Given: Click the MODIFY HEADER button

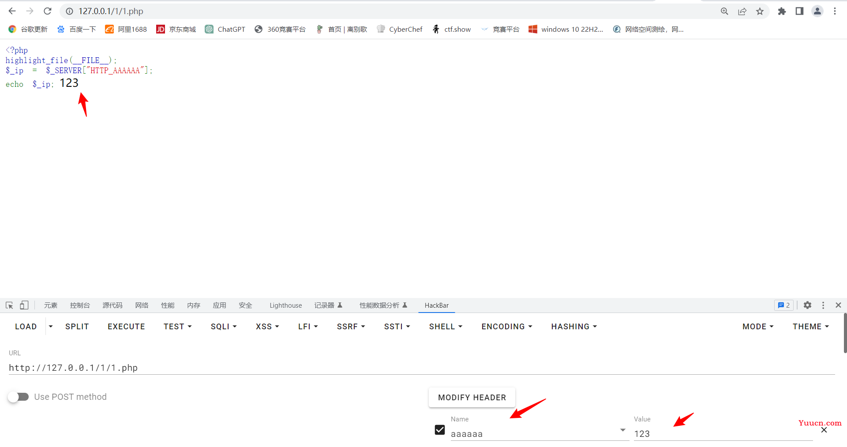Looking at the screenshot, I should click(x=472, y=398).
